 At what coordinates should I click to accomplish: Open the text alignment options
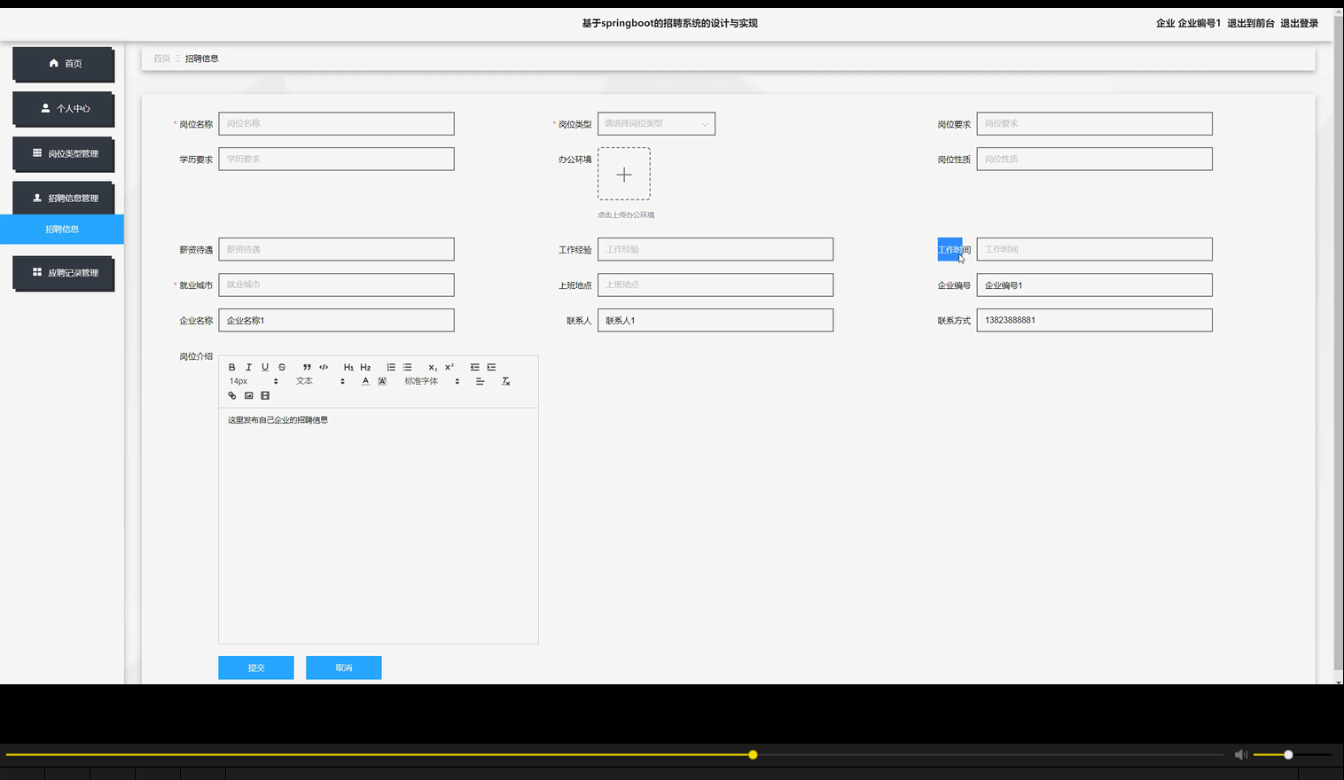pos(480,381)
